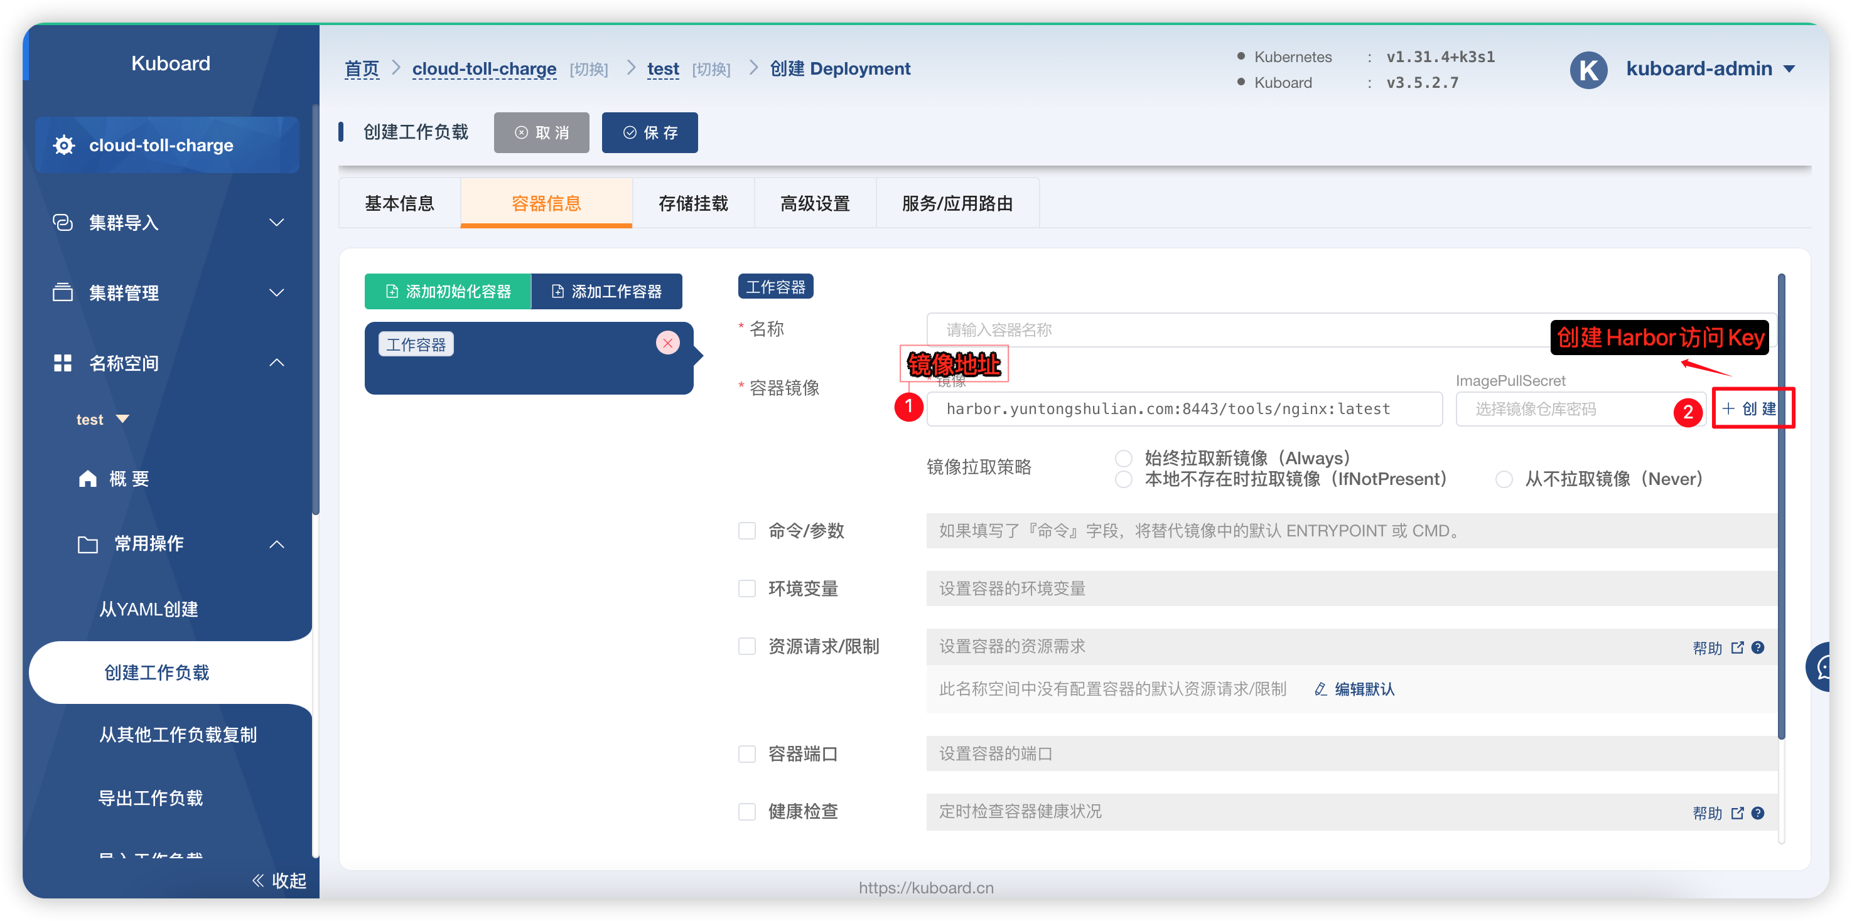Open the help question icon for 资源请求/限制
1852x921 pixels.
coord(1758,647)
